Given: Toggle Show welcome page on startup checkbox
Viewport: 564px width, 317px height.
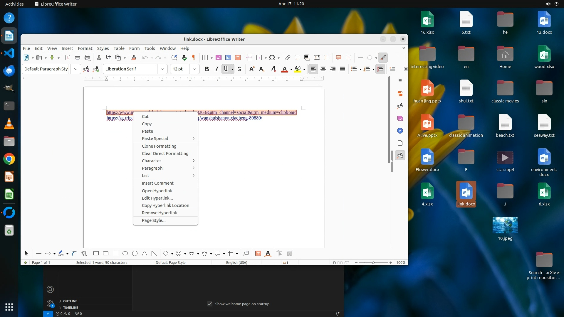Looking at the screenshot, I should [x=210, y=304].
